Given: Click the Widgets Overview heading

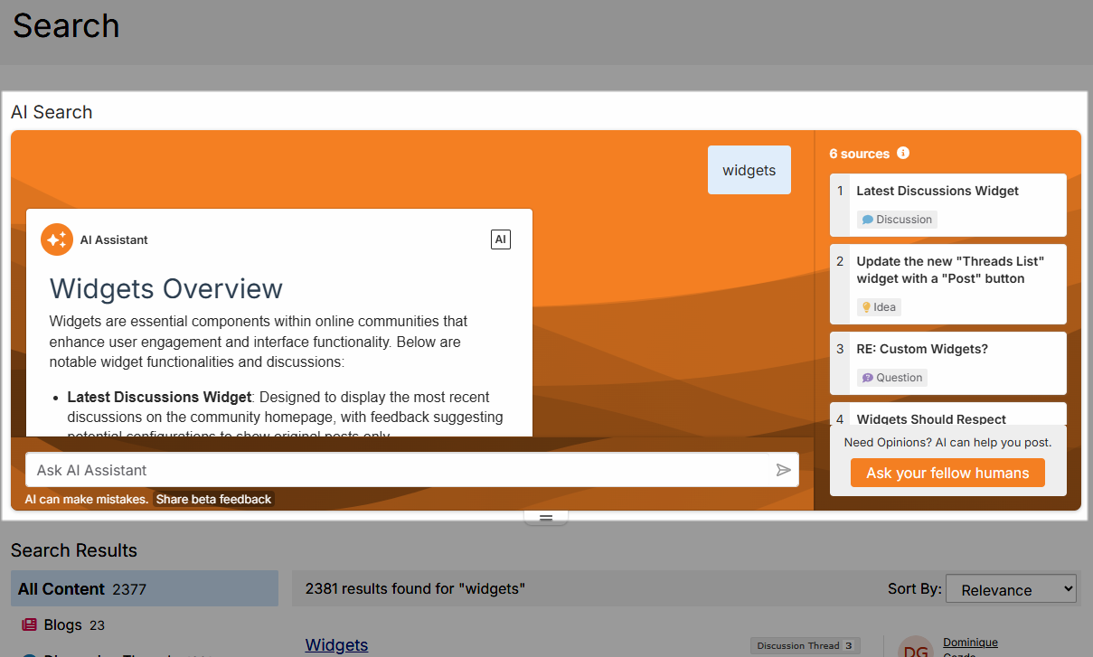Looking at the screenshot, I should coord(166,288).
